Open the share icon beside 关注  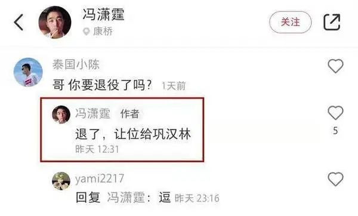[x=332, y=22]
